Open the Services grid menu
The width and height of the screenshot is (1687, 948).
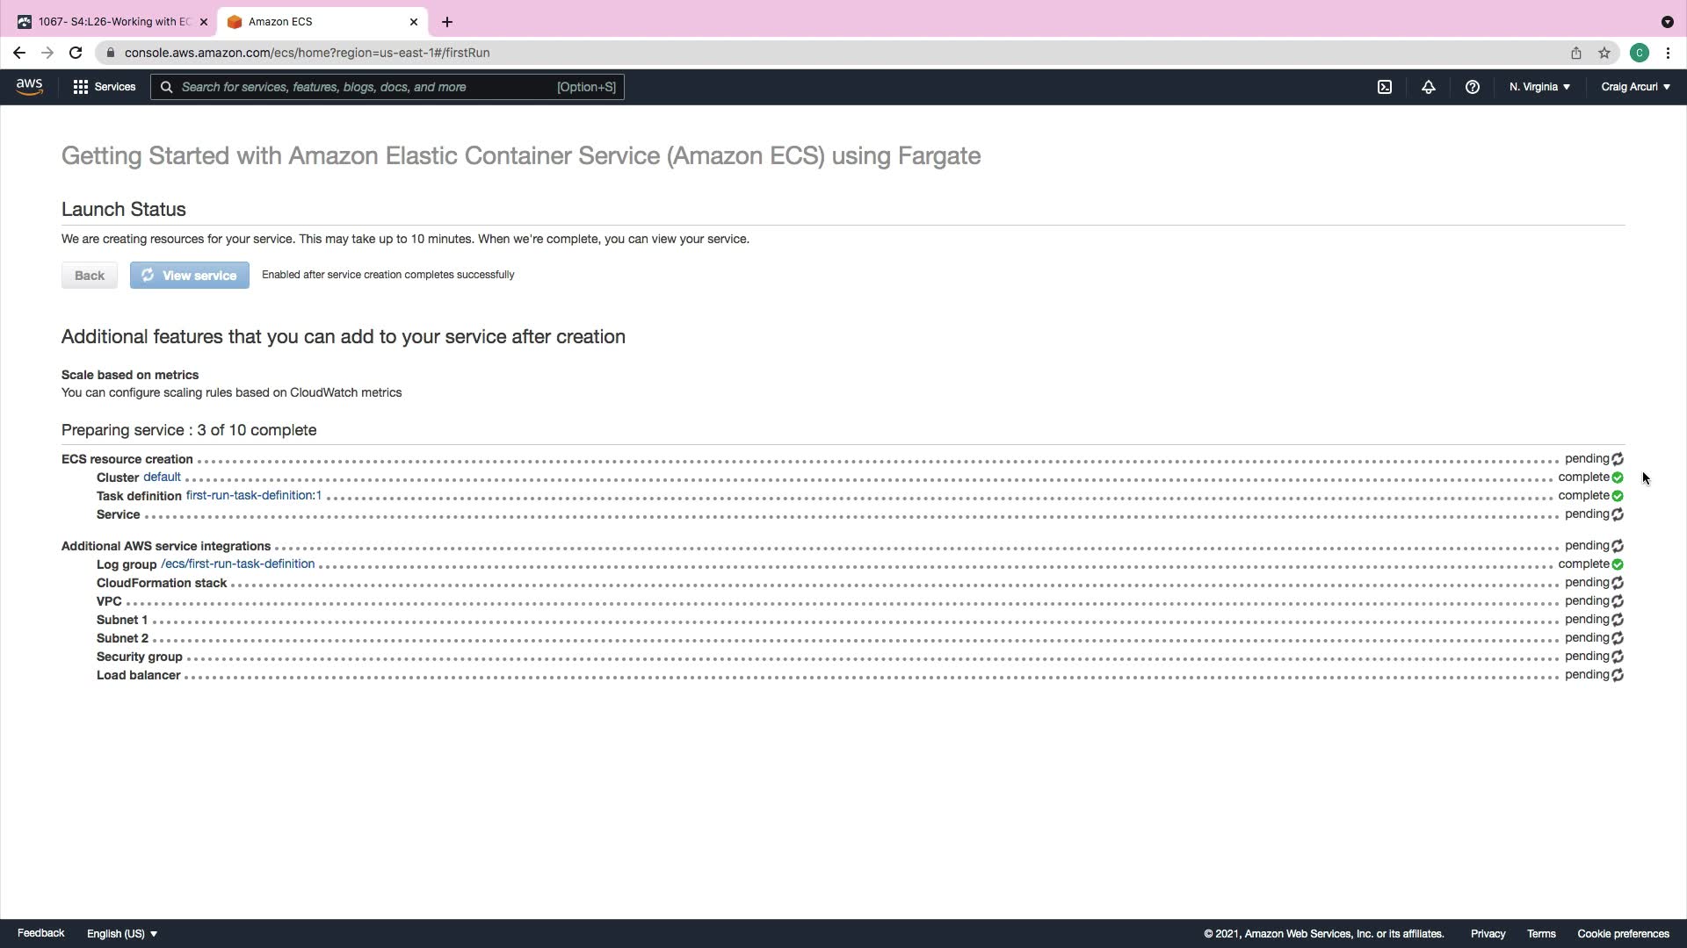click(x=105, y=87)
